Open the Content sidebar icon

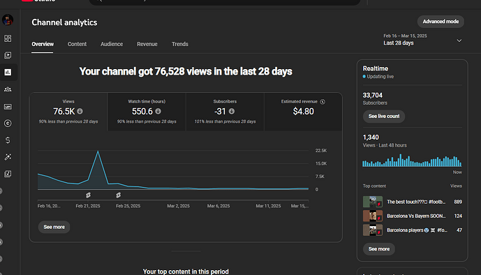(x=8, y=55)
